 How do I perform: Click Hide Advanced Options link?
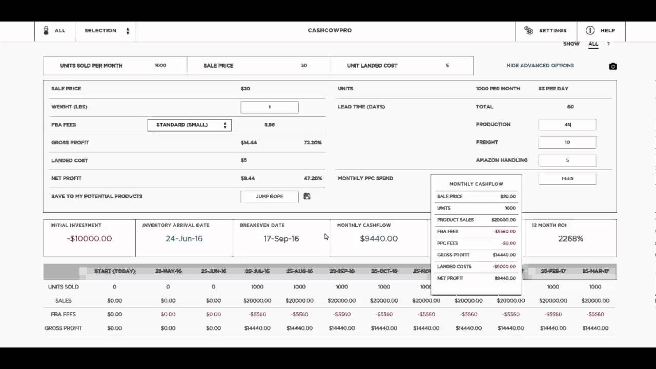(540, 66)
